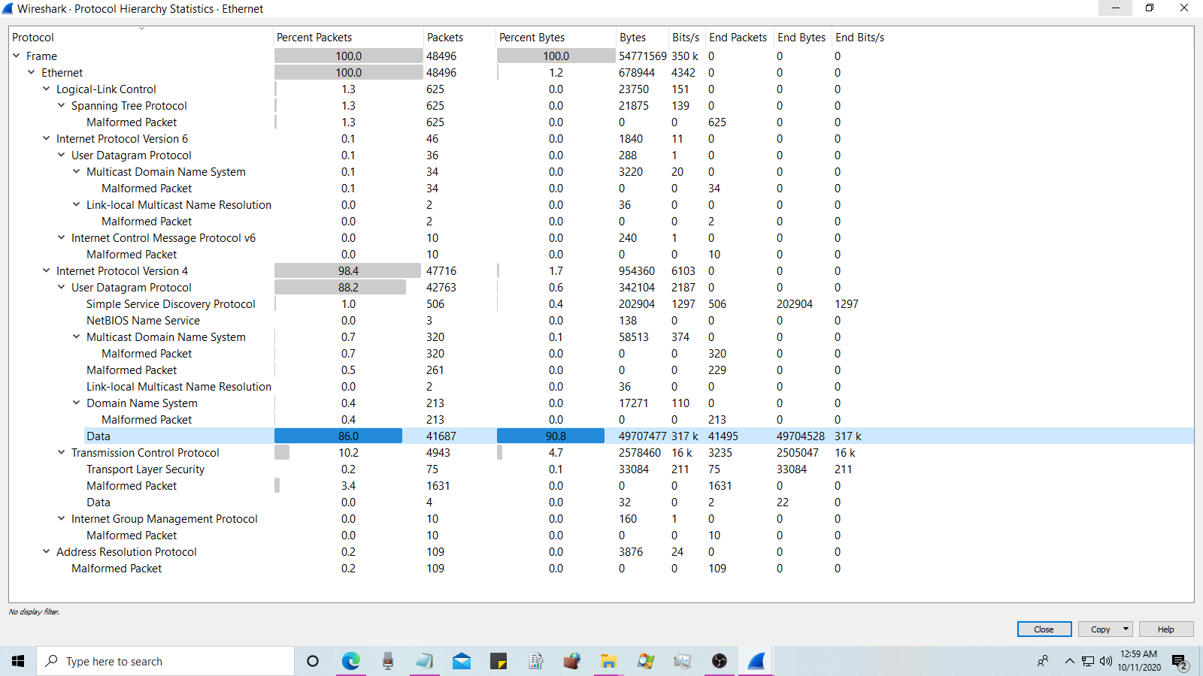Screen dimensions: 1203x676
Task: Open the Copy button dropdown arrow
Action: click(x=1126, y=629)
